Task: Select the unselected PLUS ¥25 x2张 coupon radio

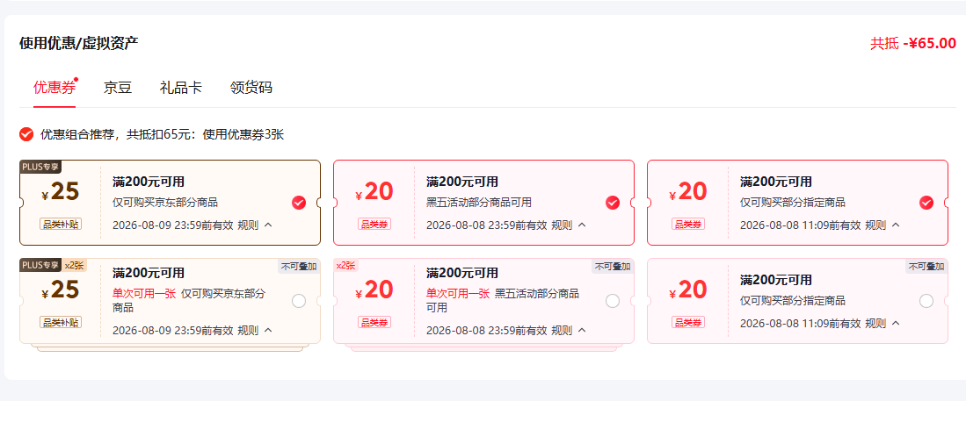Action: pos(299,301)
